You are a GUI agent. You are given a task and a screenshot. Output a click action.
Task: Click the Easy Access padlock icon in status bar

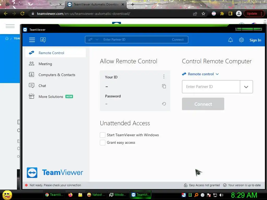coord(186,185)
